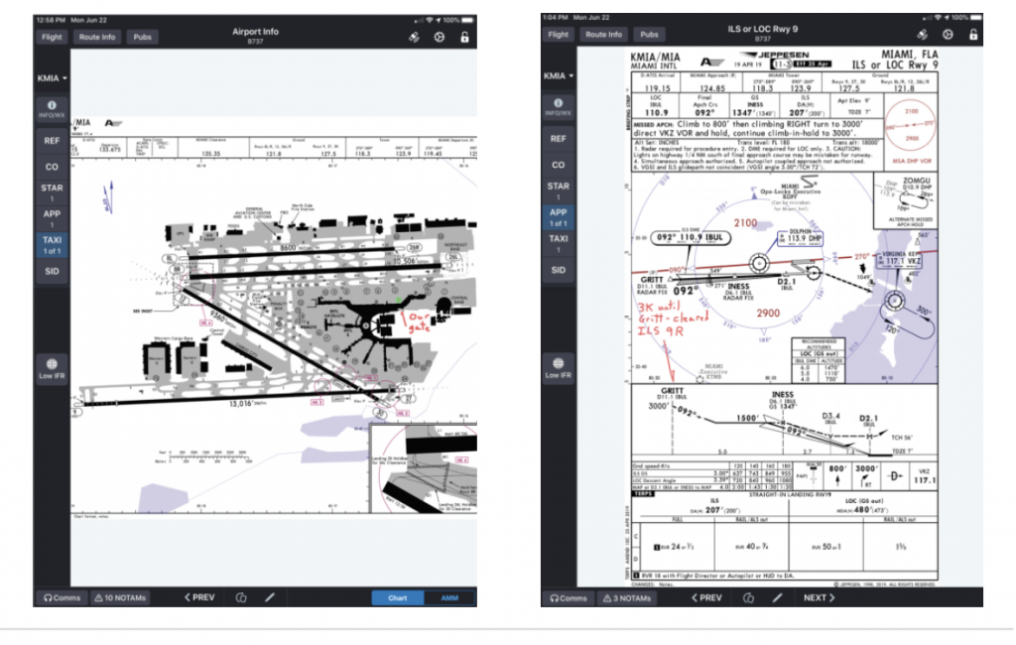
Task: Select STAR tab in Airport Info sidebar
Action: 52,193
